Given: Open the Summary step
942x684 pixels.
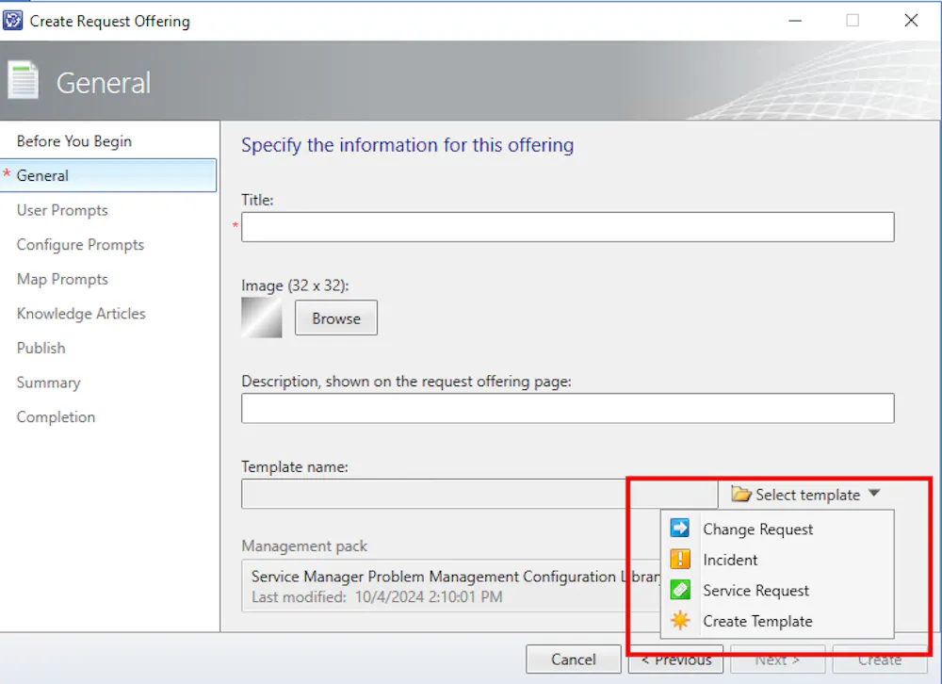Looking at the screenshot, I should click(x=48, y=383).
